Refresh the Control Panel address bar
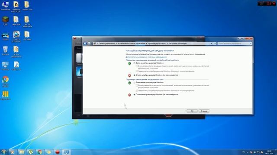 [215, 43]
